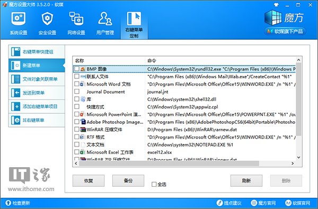Click the horizontal scrollbar thumb
The image size is (318, 209).
169,163
